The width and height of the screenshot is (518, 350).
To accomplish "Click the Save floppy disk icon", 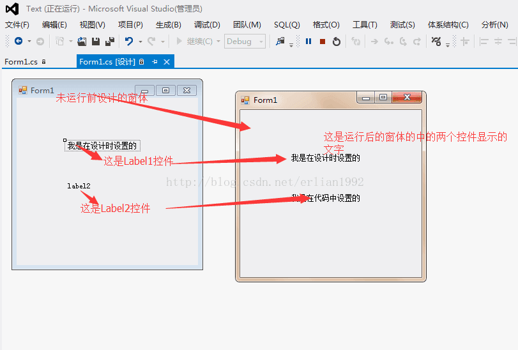I will 96,42.
